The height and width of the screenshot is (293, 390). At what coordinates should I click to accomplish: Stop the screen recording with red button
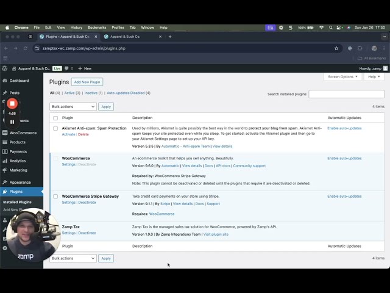(x=12, y=103)
